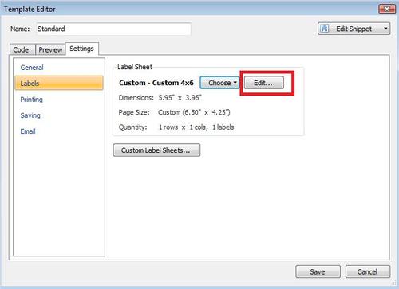Open the Choose label sheet dropdown
Screen dimensions: 399x289
pyautogui.click(x=219, y=83)
